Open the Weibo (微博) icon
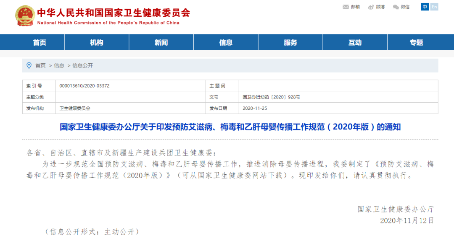Image resolution: width=454 pixels, height=238 pixels. 371,7
